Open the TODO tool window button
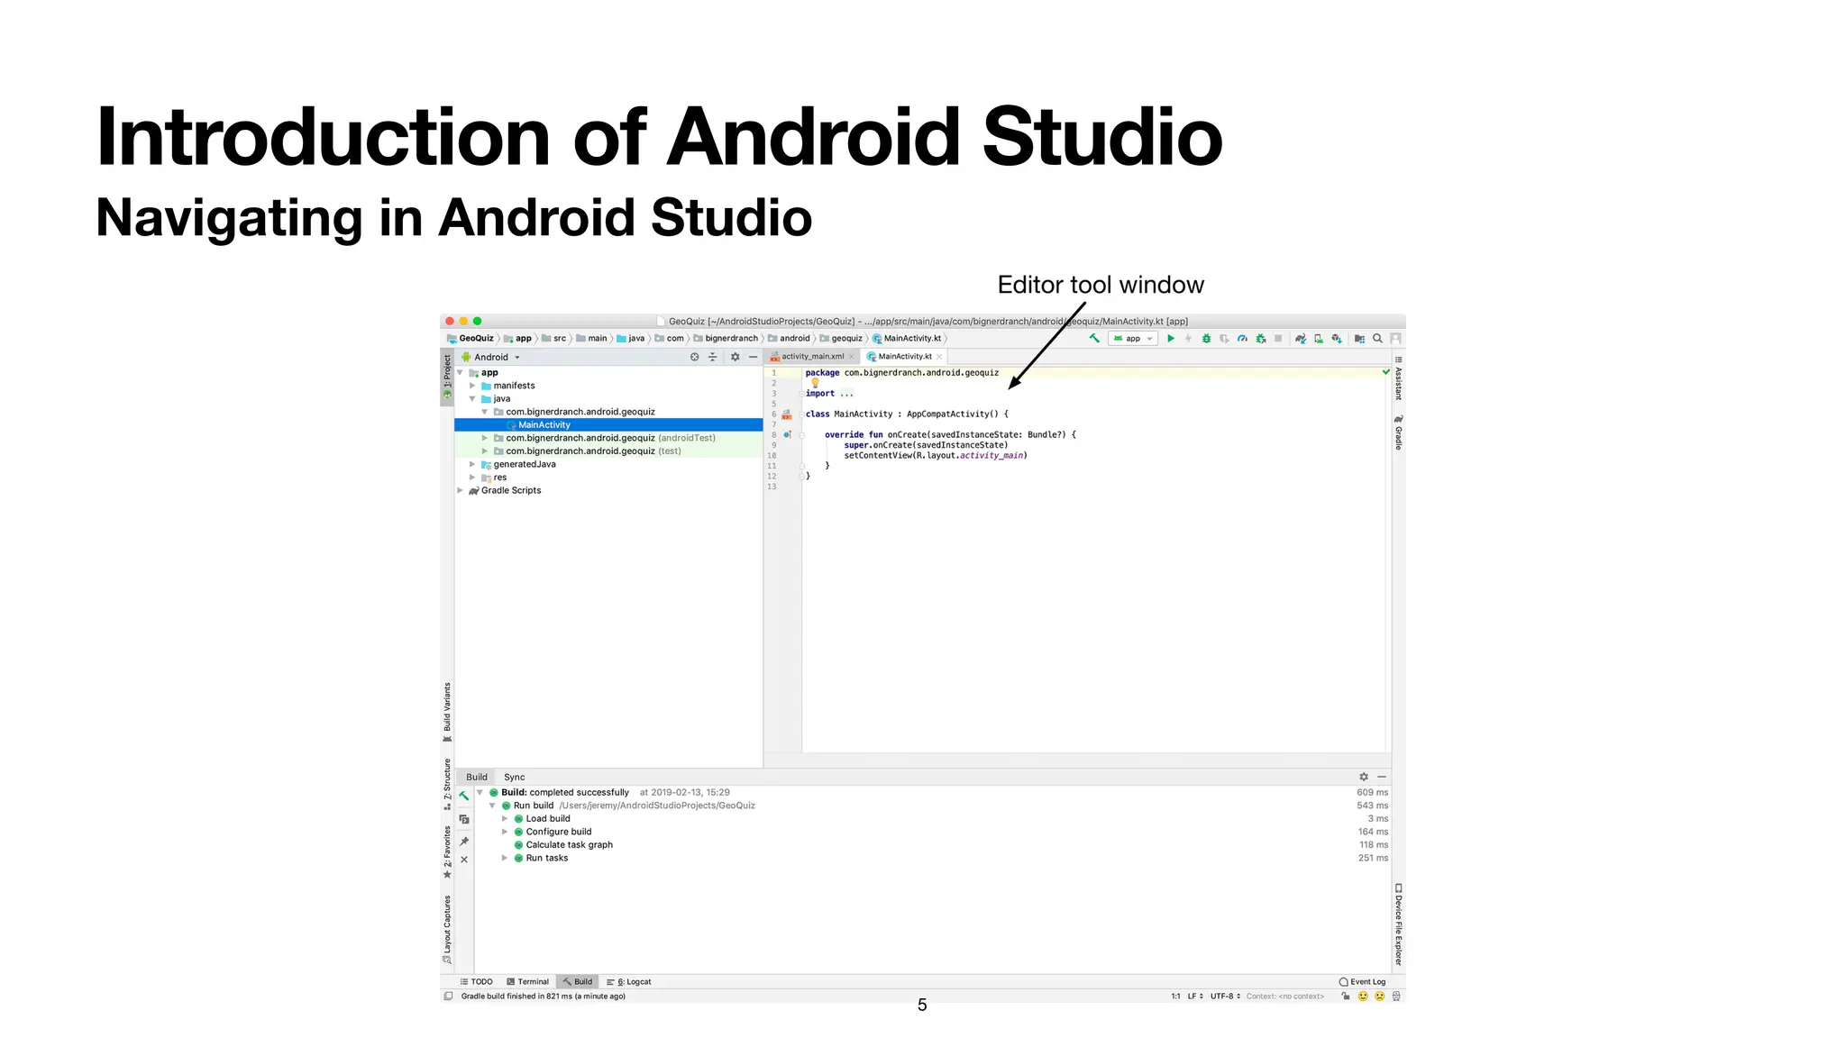Viewport: 1846px width, 1038px height. click(477, 981)
